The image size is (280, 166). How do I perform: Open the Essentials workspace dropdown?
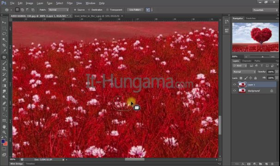265,10
